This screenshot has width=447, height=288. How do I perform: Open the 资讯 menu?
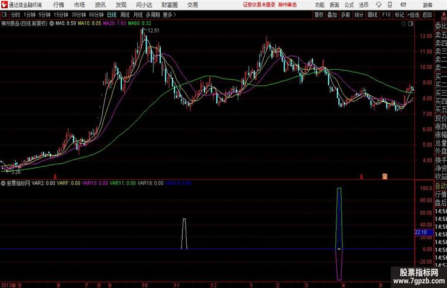pyautogui.click(x=100, y=5)
